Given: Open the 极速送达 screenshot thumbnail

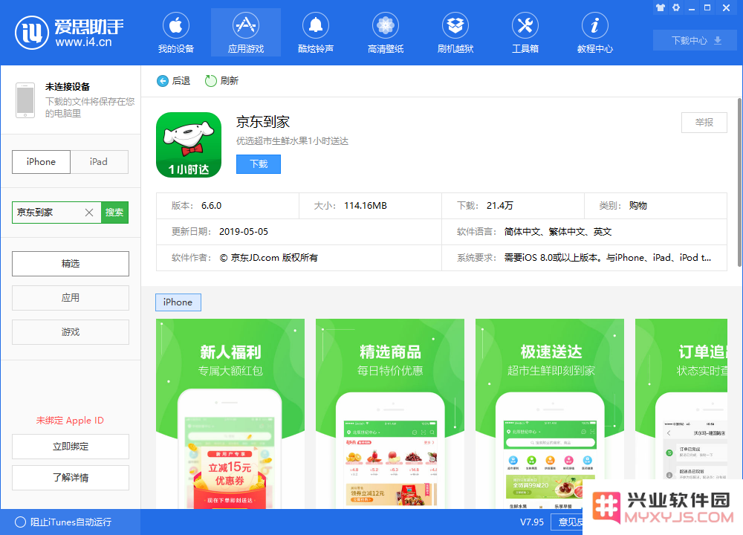Looking at the screenshot, I should tap(550, 414).
